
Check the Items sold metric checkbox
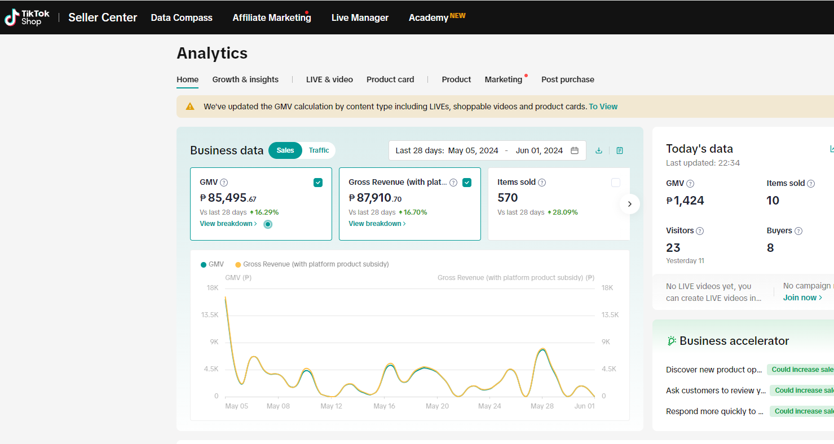[616, 183]
